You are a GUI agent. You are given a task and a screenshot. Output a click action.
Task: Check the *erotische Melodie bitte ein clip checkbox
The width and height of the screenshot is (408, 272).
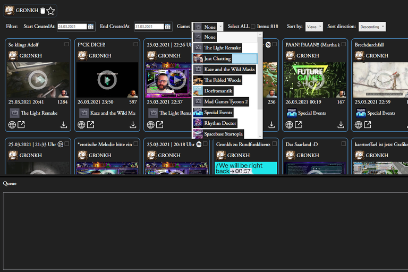point(136,143)
